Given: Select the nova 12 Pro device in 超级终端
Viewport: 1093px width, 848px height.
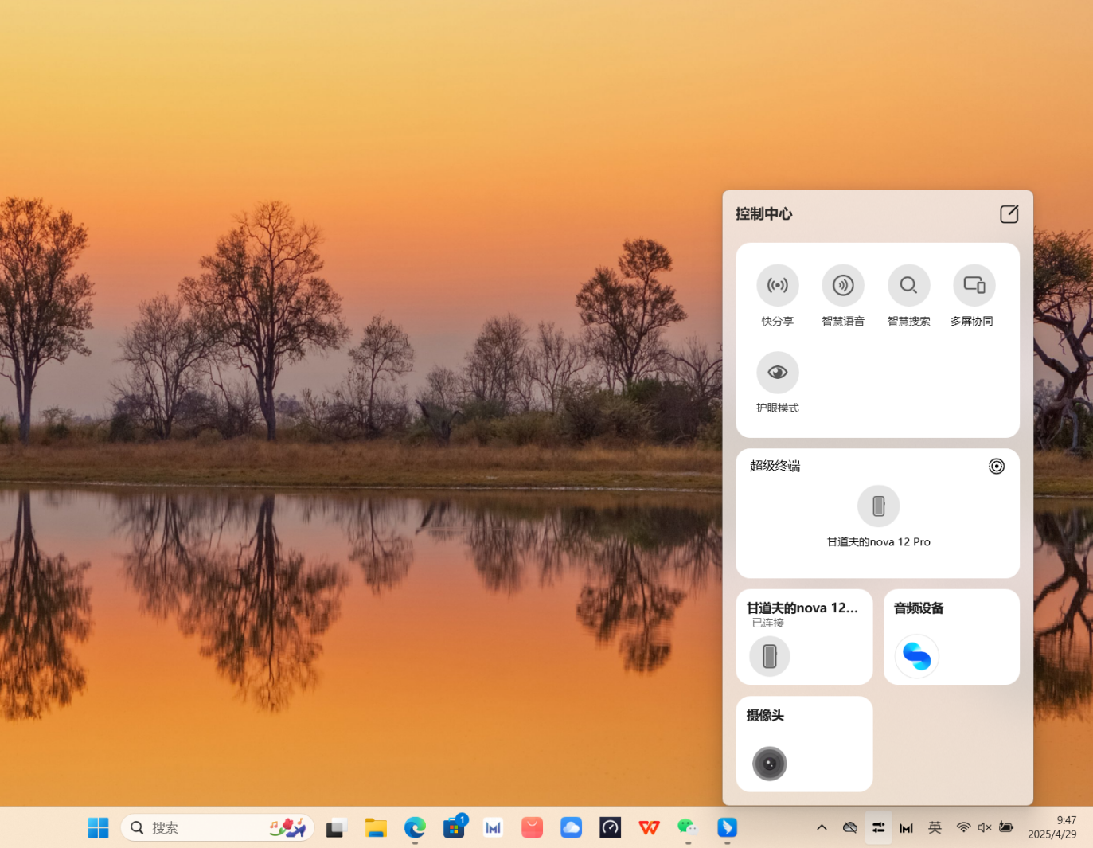Looking at the screenshot, I should 878,506.
